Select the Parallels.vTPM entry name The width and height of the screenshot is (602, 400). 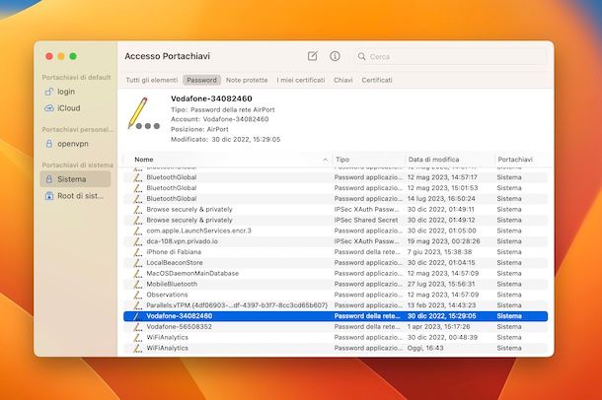[237, 305]
